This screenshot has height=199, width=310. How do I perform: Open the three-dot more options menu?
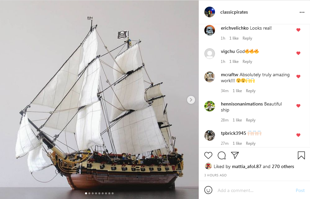pos(302,12)
